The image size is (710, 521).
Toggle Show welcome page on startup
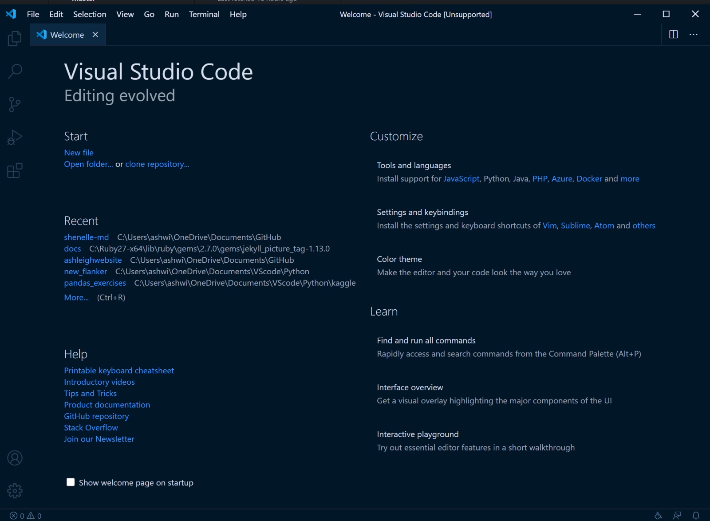click(x=71, y=482)
